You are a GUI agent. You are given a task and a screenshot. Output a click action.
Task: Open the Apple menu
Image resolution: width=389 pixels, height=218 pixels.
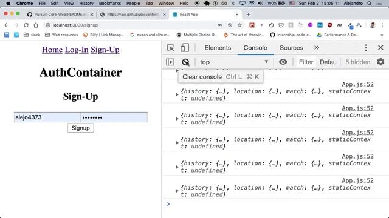coord(8,4)
